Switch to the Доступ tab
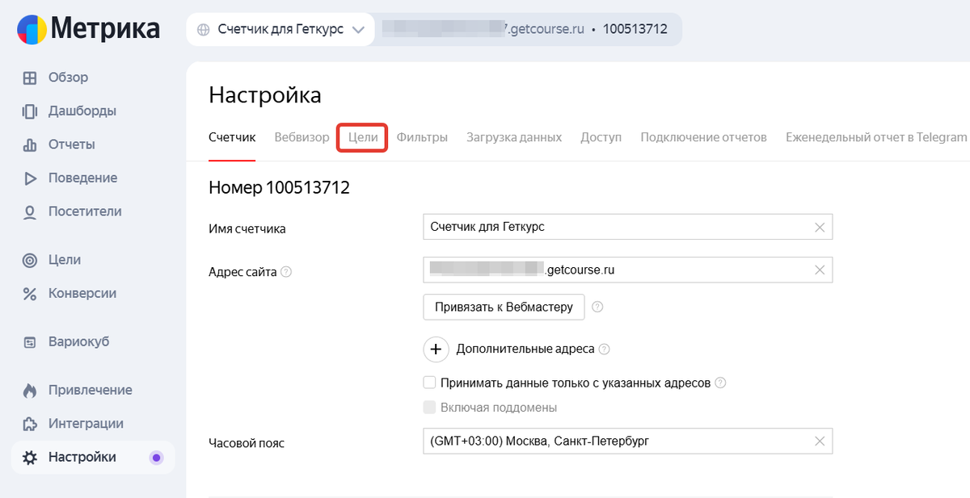This screenshot has height=498, width=970. pos(601,137)
